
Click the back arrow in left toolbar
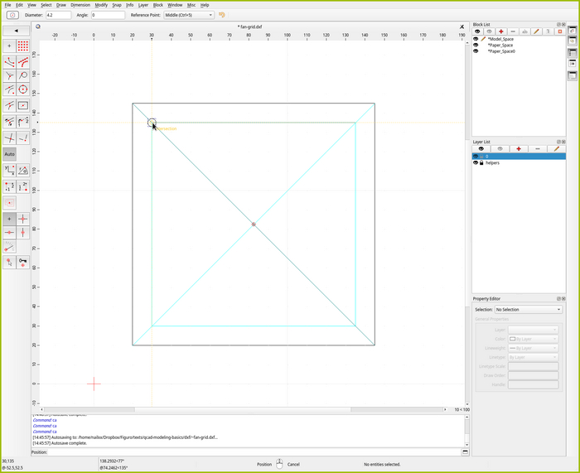(x=16, y=31)
